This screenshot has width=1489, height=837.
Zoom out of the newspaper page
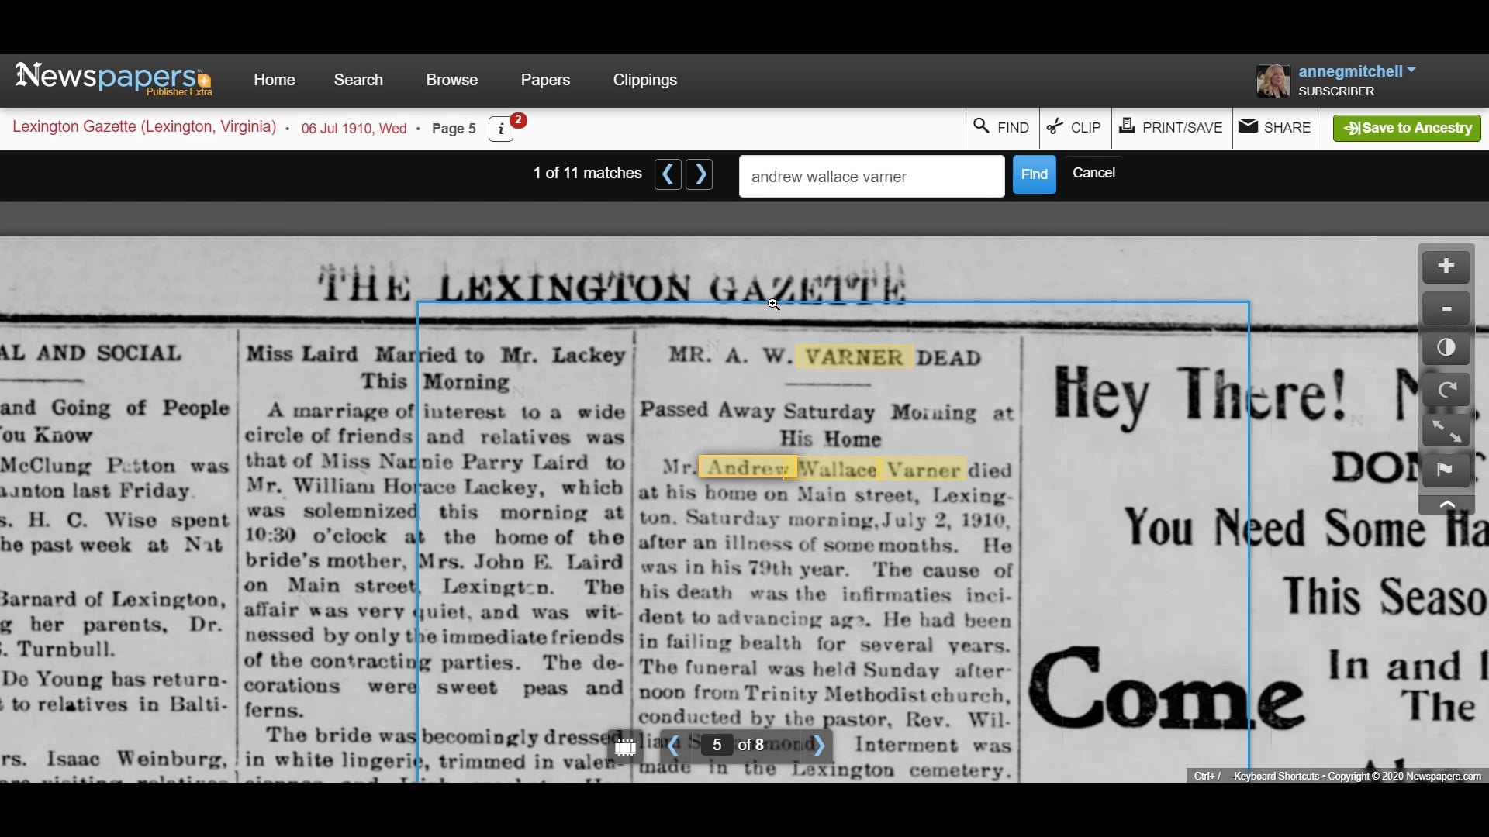pyautogui.click(x=1446, y=308)
